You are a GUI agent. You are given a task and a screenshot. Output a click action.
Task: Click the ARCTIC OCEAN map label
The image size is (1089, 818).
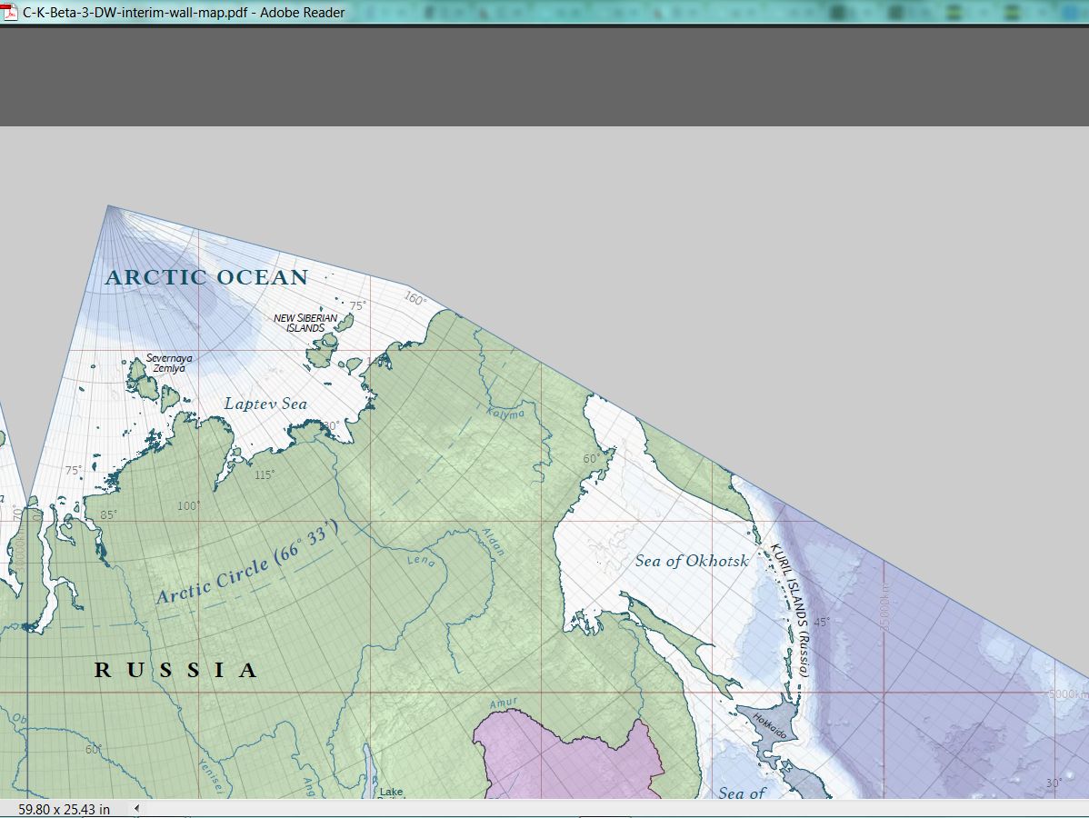tap(206, 278)
